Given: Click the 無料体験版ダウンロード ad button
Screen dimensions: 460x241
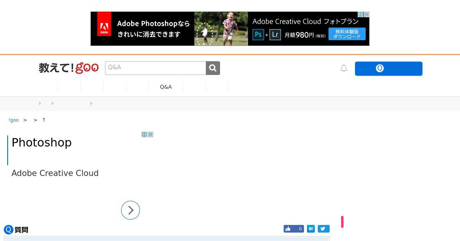Looking at the screenshot, I should point(347,34).
